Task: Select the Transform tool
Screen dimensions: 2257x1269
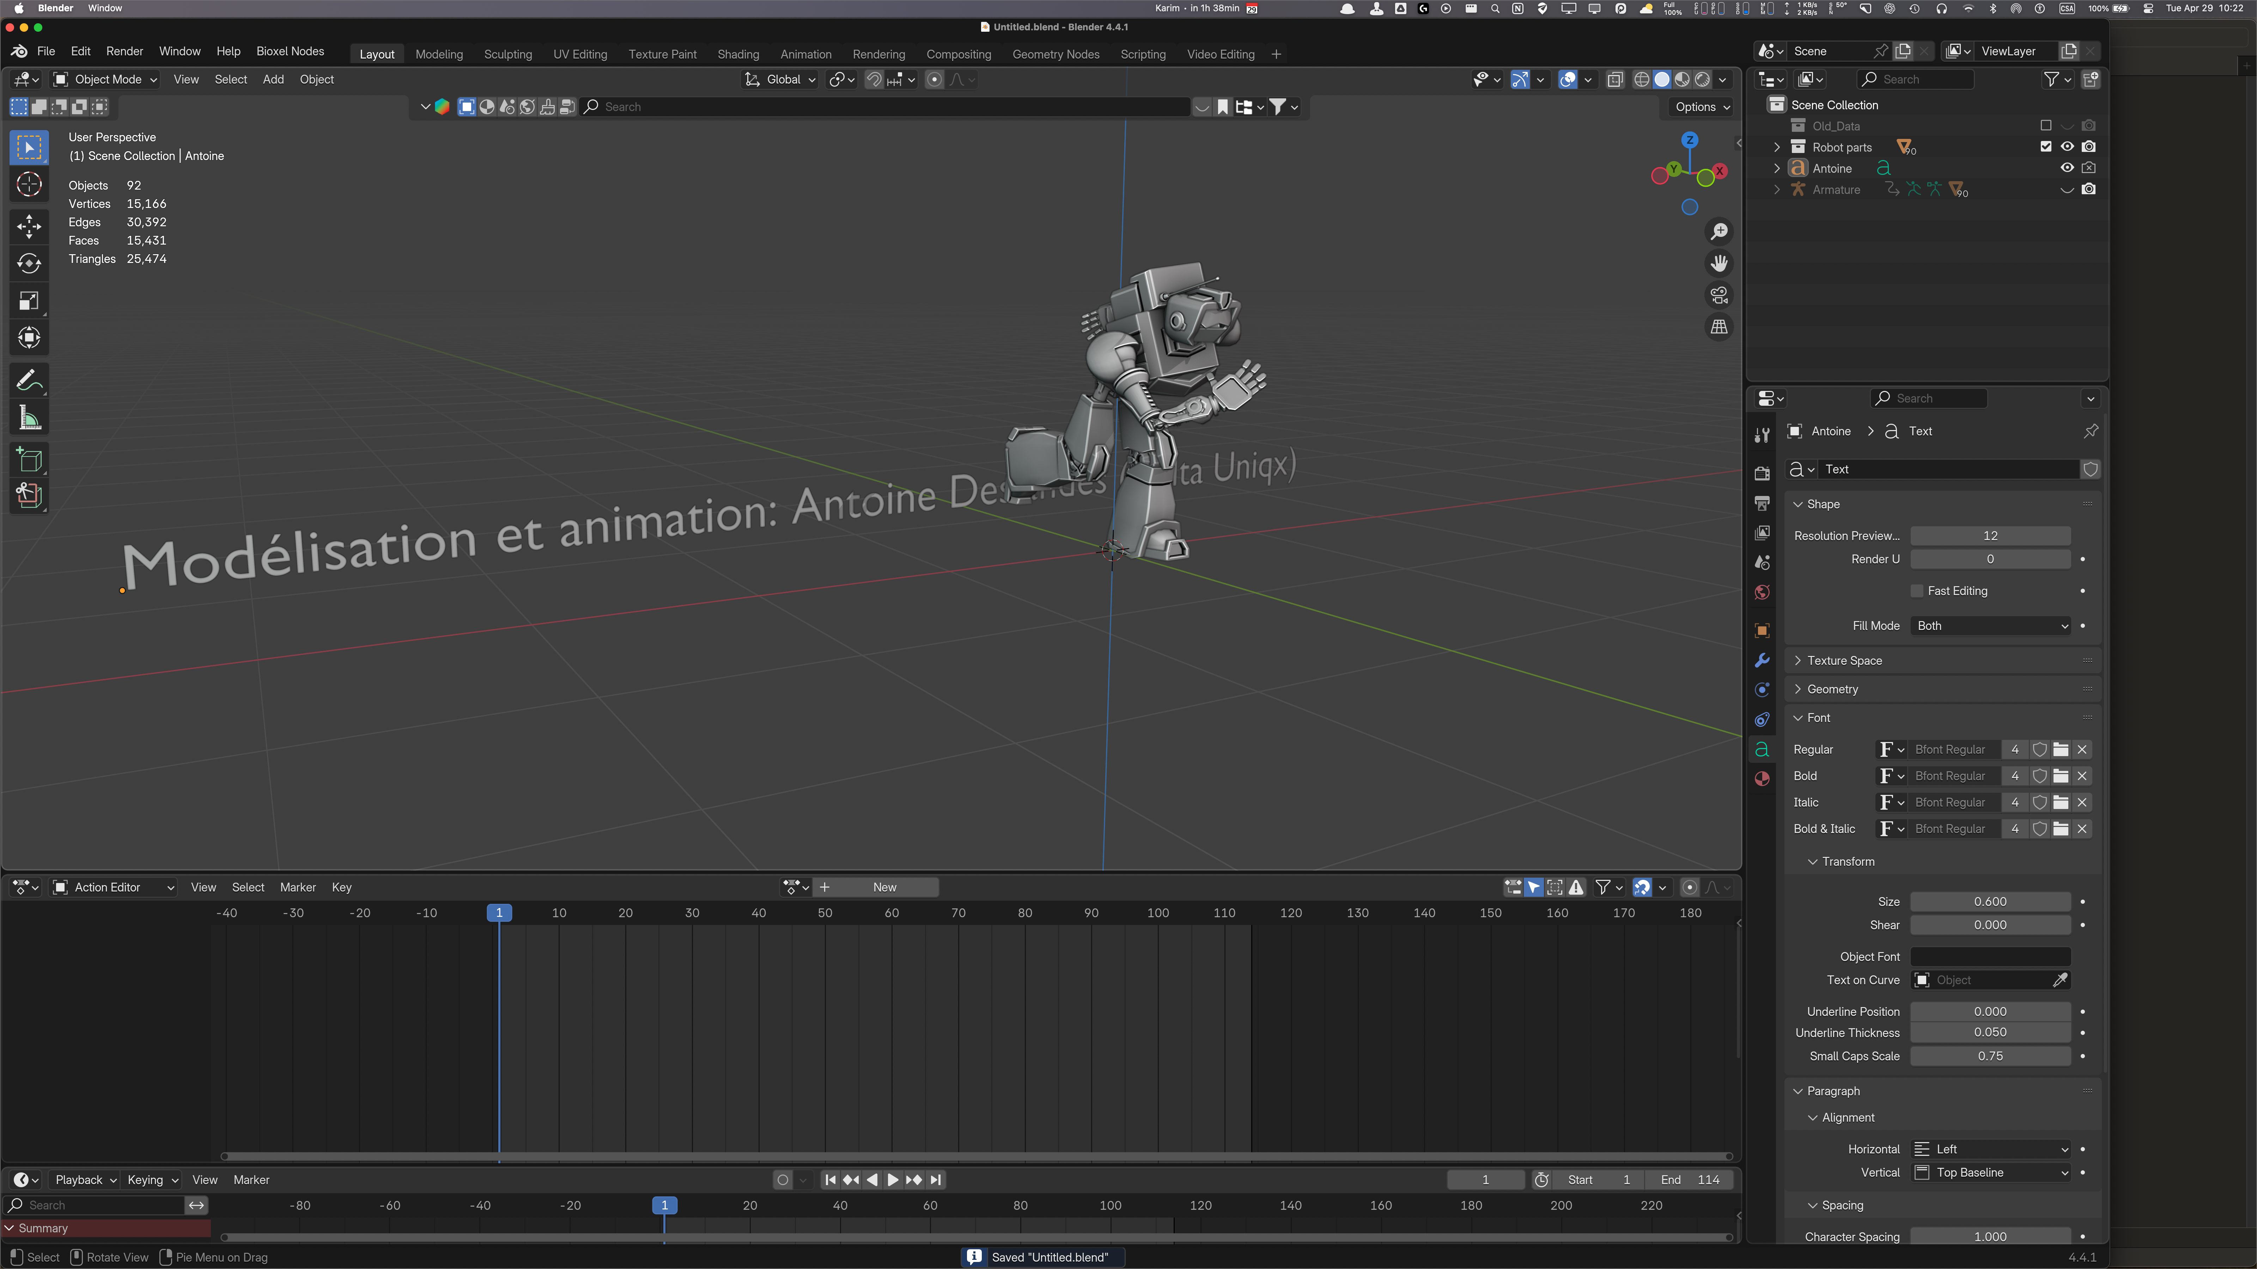Action: [29, 338]
